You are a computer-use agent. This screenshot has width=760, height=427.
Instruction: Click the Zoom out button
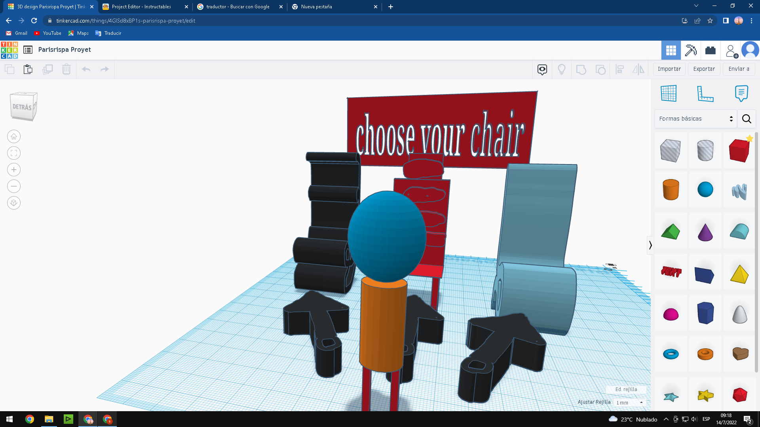pyautogui.click(x=14, y=186)
